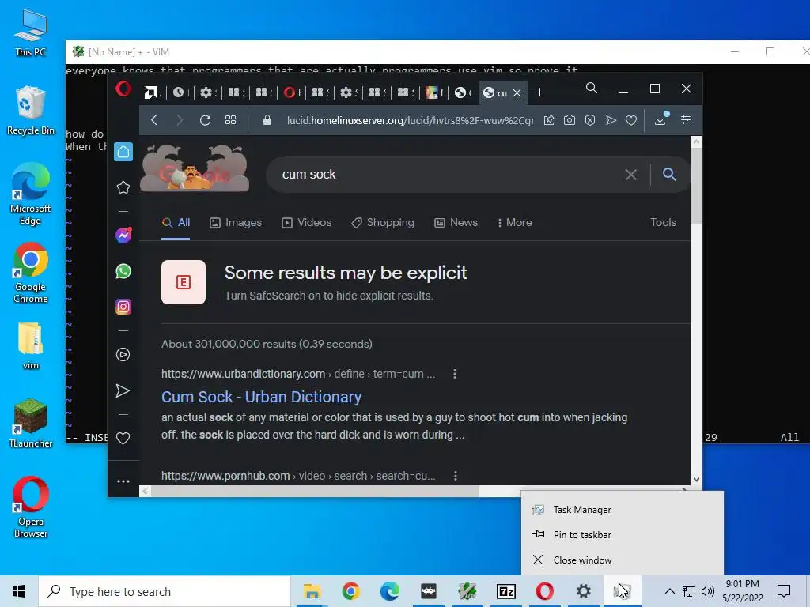Image resolution: width=810 pixels, height=607 pixels.
Task: Open the 7-Zip icon on the taskbar
Action: click(505, 591)
